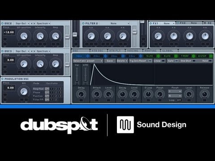Open OSC2 Spectrum mode dropdown
The height and width of the screenshot is (161, 215).
(x=43, y=23)
